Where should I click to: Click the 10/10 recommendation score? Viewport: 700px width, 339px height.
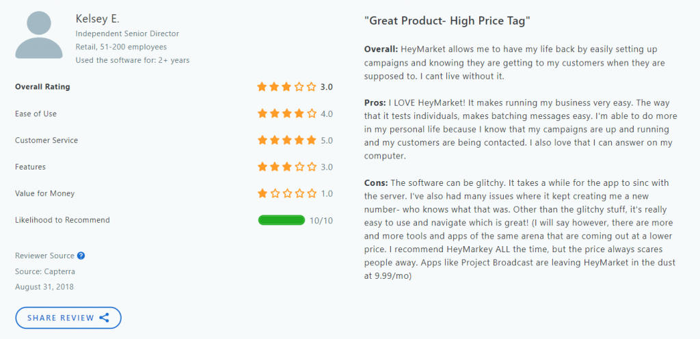click(321, 220)
